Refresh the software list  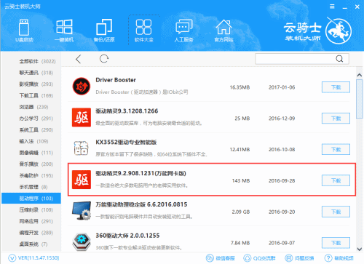point(104,59)
